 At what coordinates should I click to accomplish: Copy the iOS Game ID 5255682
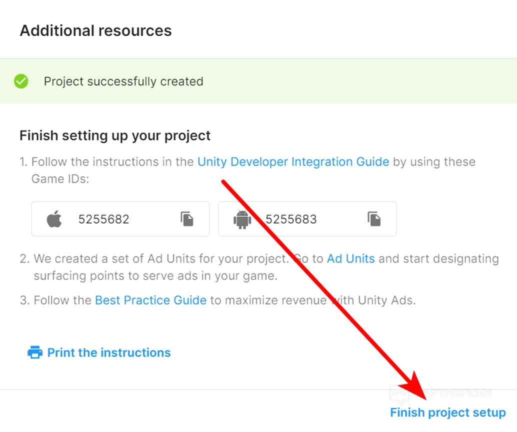187,219
